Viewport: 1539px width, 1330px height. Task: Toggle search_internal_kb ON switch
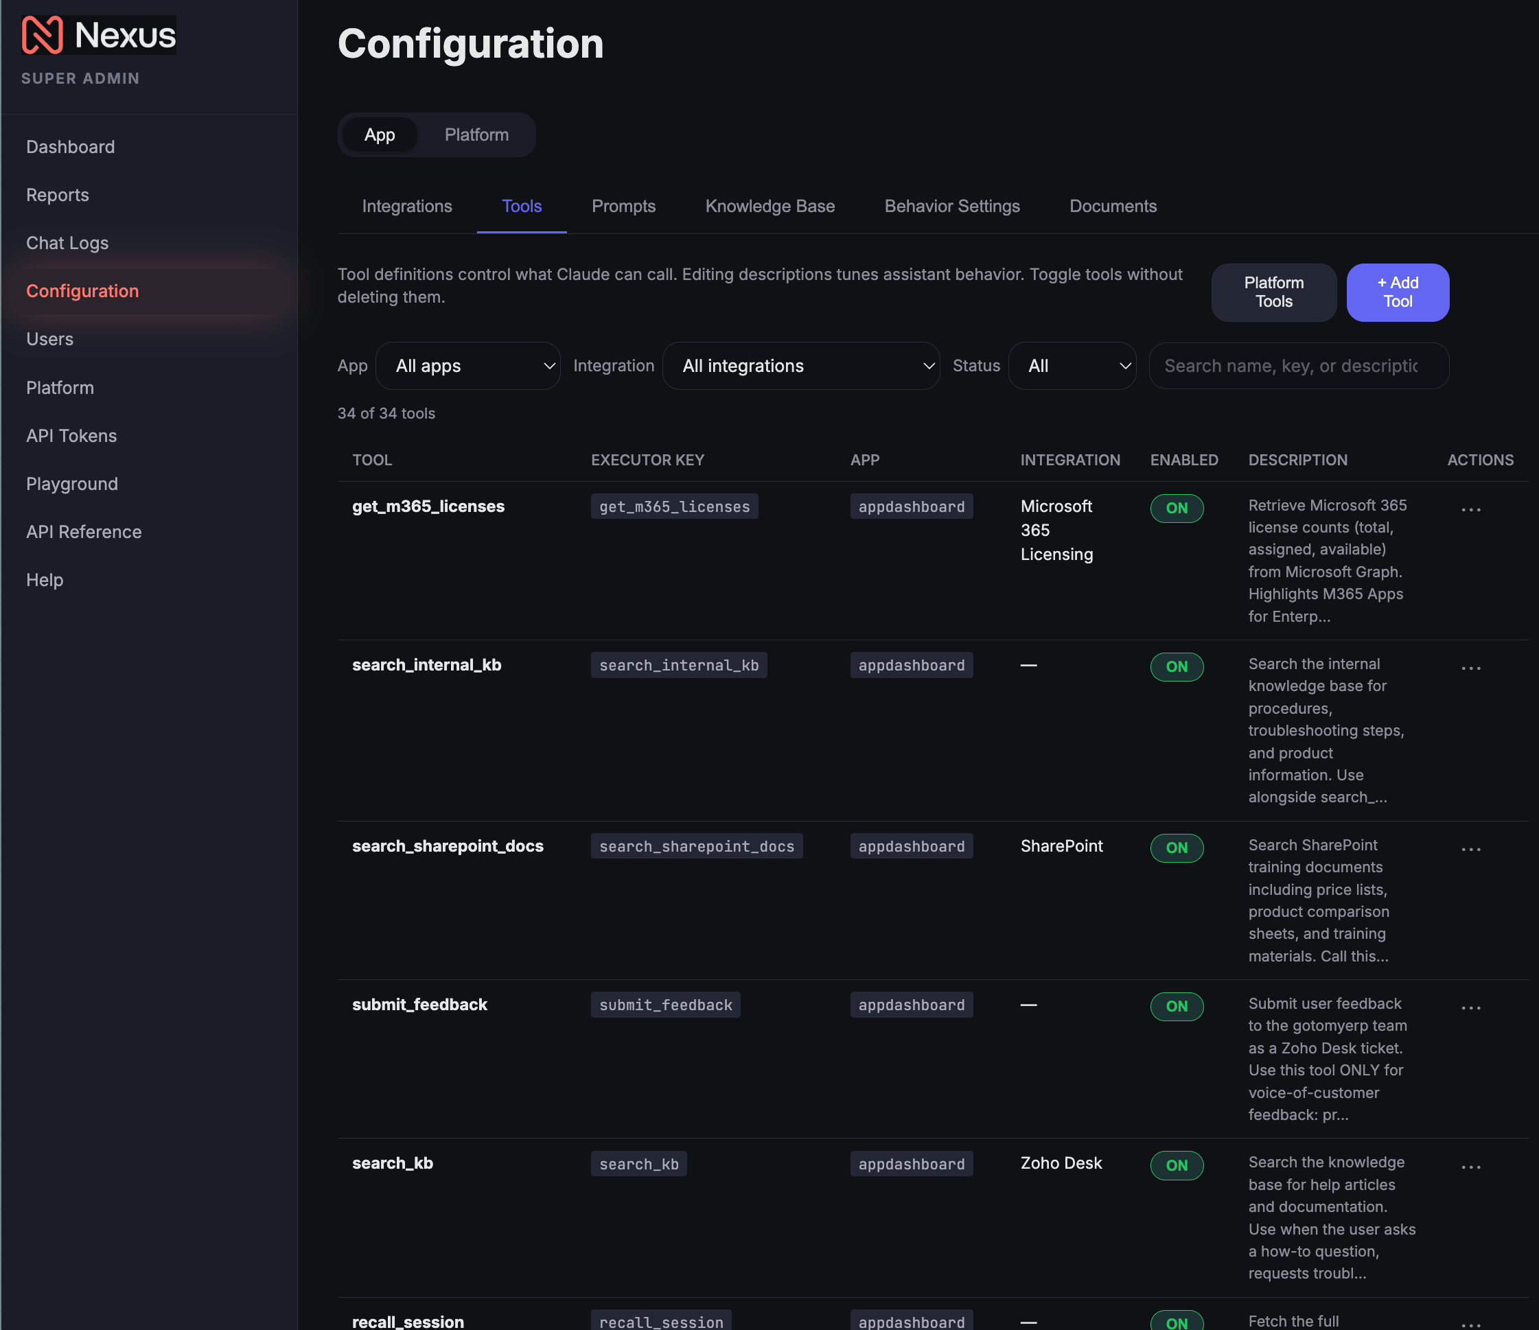pyautogui.click(x=1177, y=667)
